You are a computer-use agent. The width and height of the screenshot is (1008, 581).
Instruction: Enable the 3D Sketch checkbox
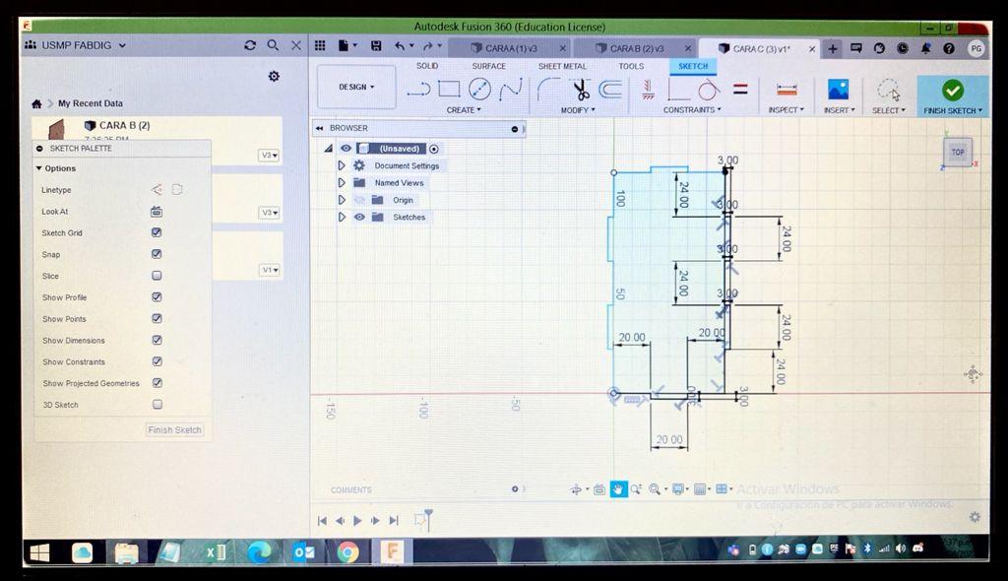click(x=157, y=404)
